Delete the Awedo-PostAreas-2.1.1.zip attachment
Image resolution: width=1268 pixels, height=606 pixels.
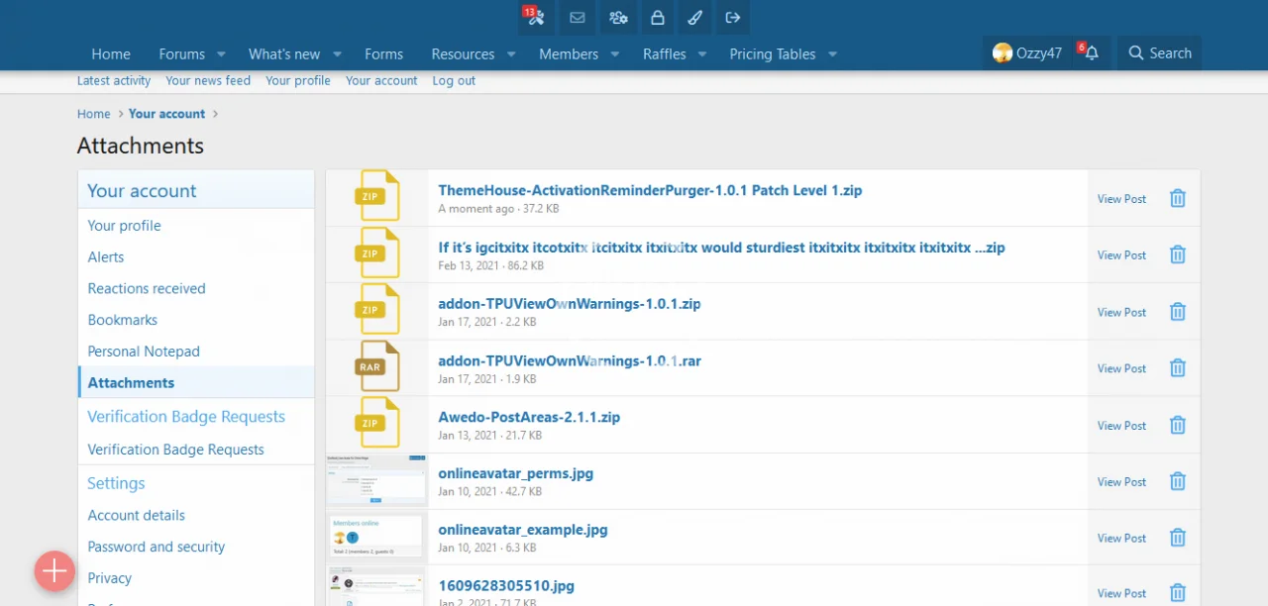click(x=1177, y=426)
